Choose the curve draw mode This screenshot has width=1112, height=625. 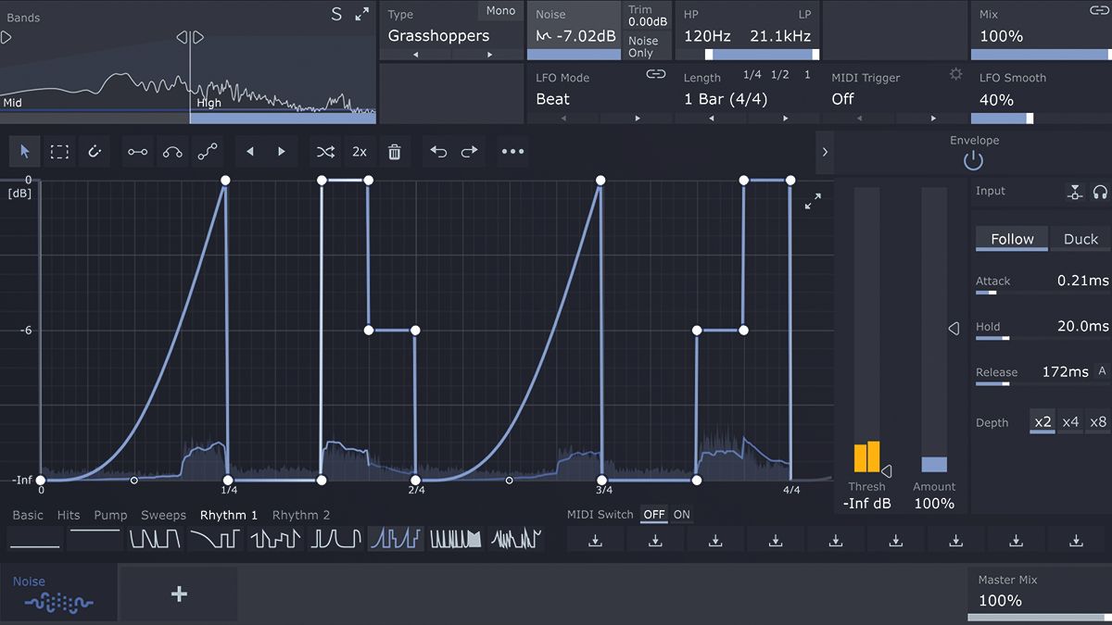[172, 151]
